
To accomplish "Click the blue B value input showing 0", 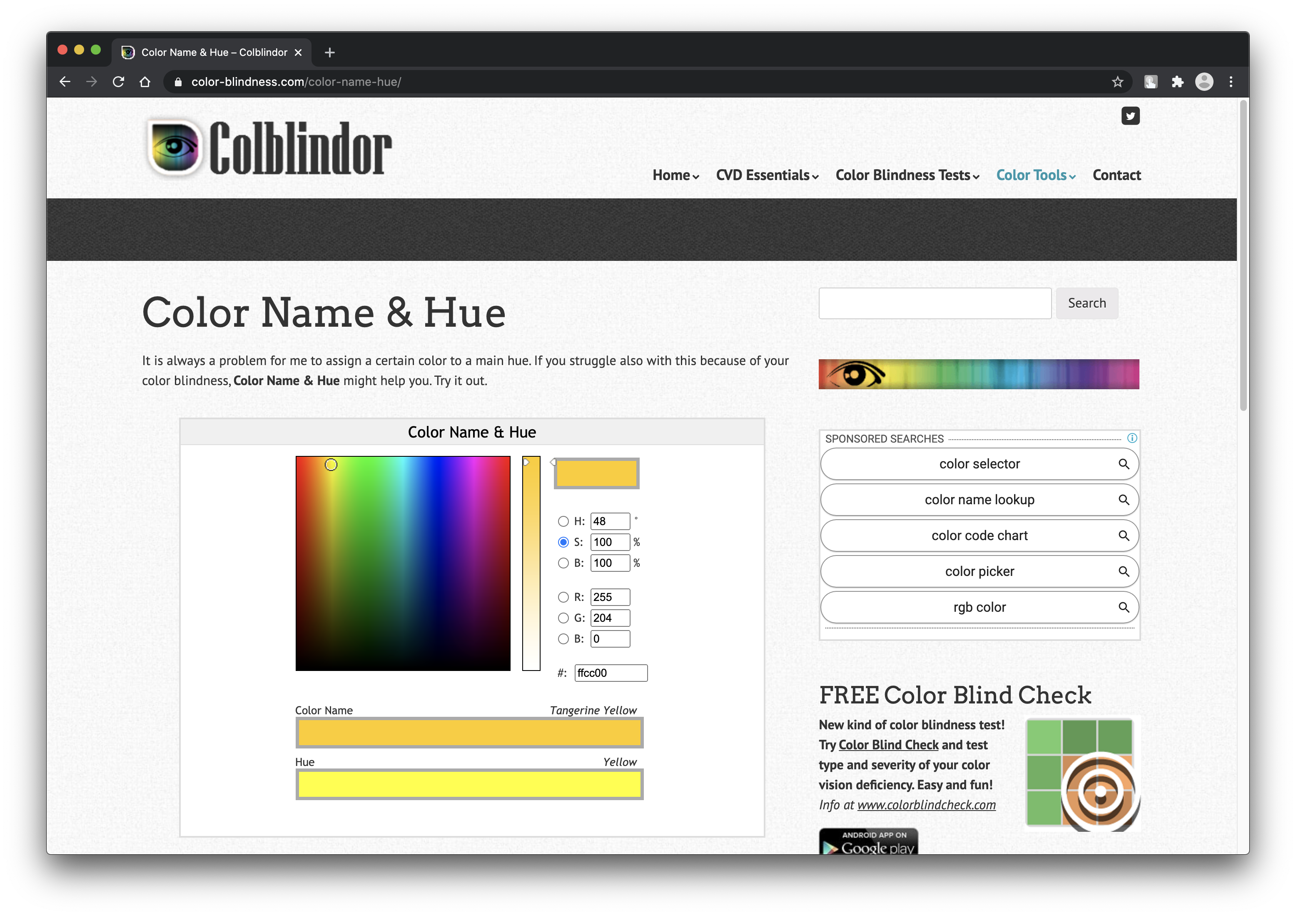I will click(610, 639).
